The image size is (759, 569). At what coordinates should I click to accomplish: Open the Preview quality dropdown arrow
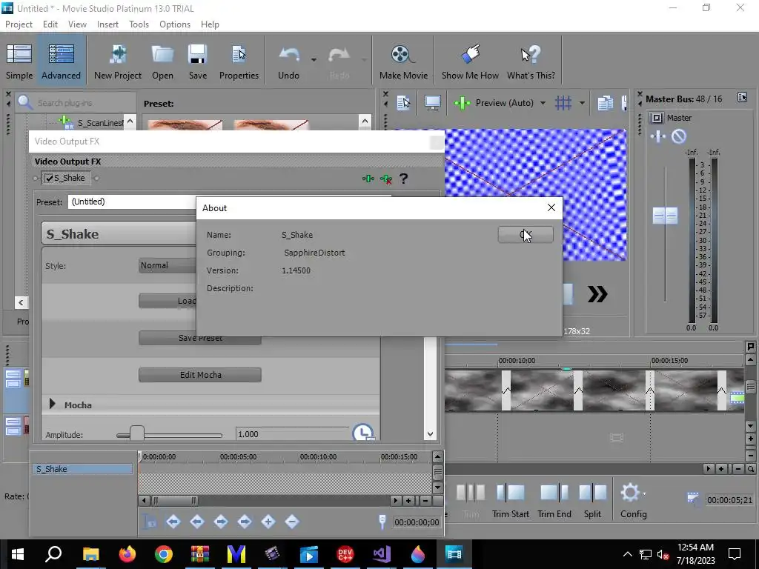tap(543, 102)
